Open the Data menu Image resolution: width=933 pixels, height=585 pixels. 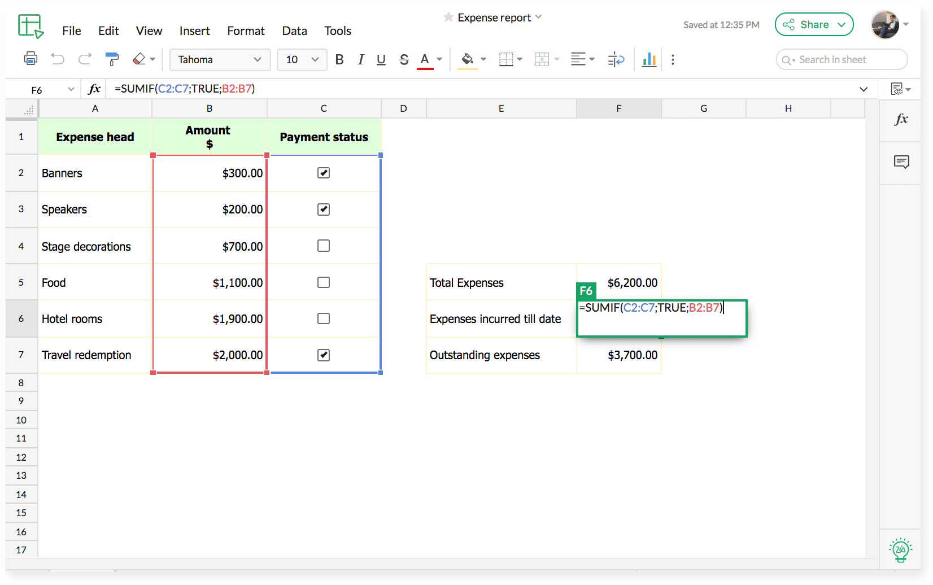pos(294,31)
